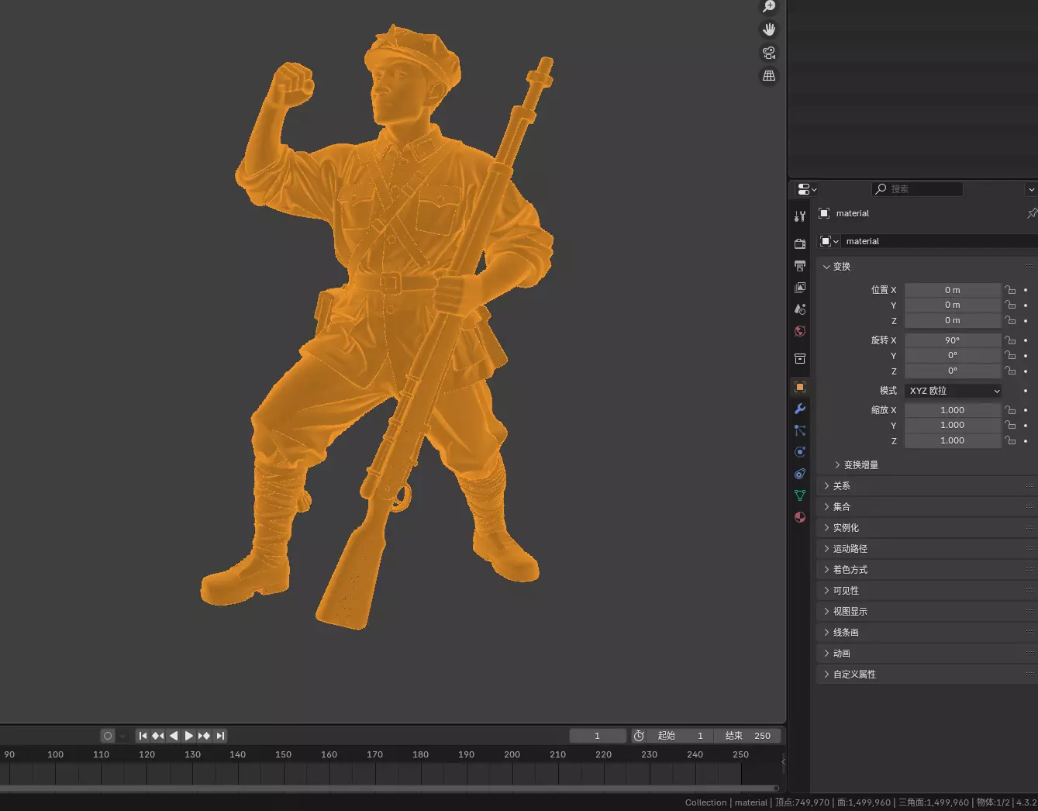The width and height of the screenshot is (1038, 811).
Task: Open the Render properties tab
Action: [800, 243]
